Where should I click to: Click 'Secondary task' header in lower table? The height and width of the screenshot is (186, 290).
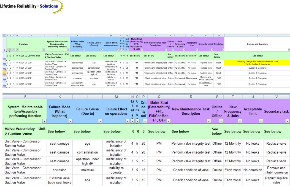[x=276, y=111]
